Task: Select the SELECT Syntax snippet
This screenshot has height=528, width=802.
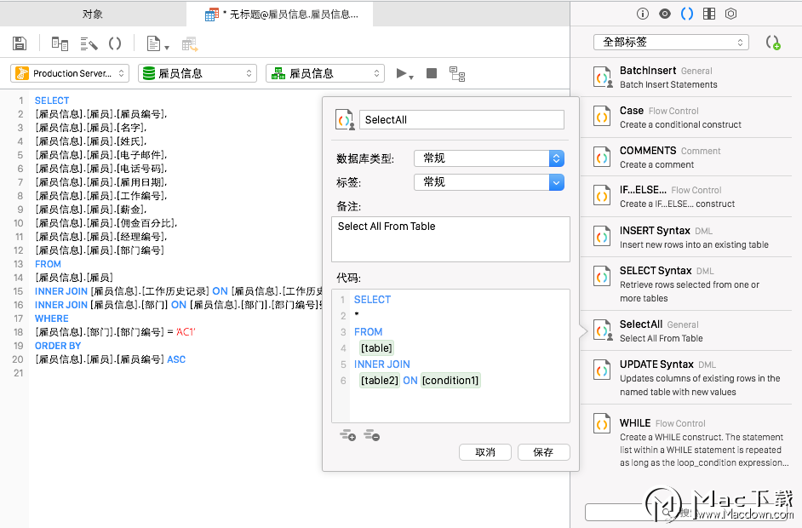Action: (685, 284)
